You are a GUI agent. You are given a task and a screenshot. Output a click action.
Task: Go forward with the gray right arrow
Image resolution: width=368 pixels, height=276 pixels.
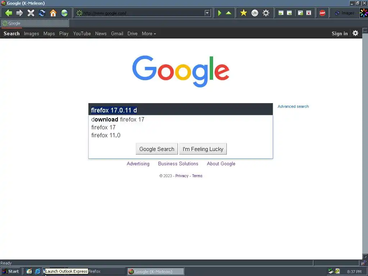(x=20, y=13)
